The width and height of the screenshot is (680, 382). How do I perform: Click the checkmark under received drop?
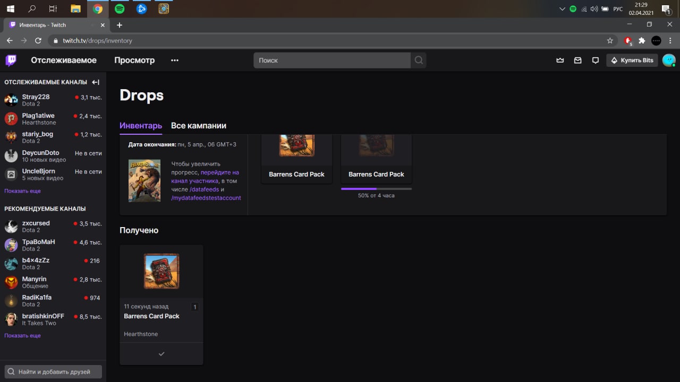coord(161,354)
